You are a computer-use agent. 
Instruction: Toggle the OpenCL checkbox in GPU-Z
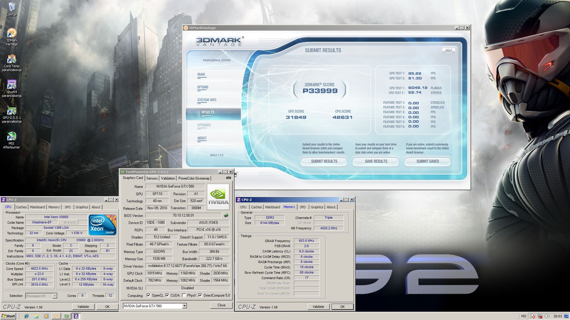[148, 295]
